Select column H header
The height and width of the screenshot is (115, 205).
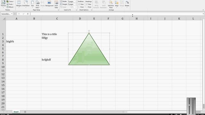(x=136, y=19)
